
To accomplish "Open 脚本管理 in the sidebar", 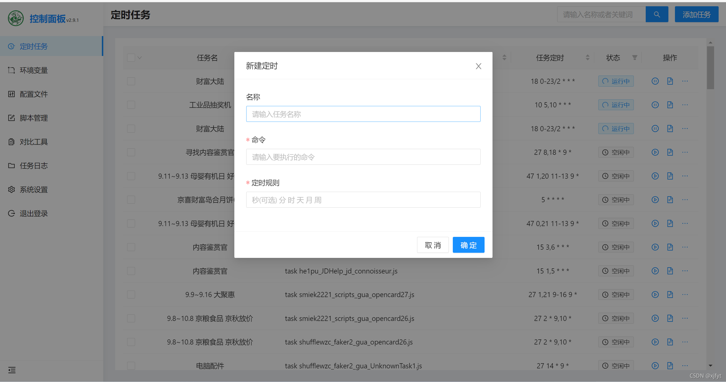I will point(51,118).
